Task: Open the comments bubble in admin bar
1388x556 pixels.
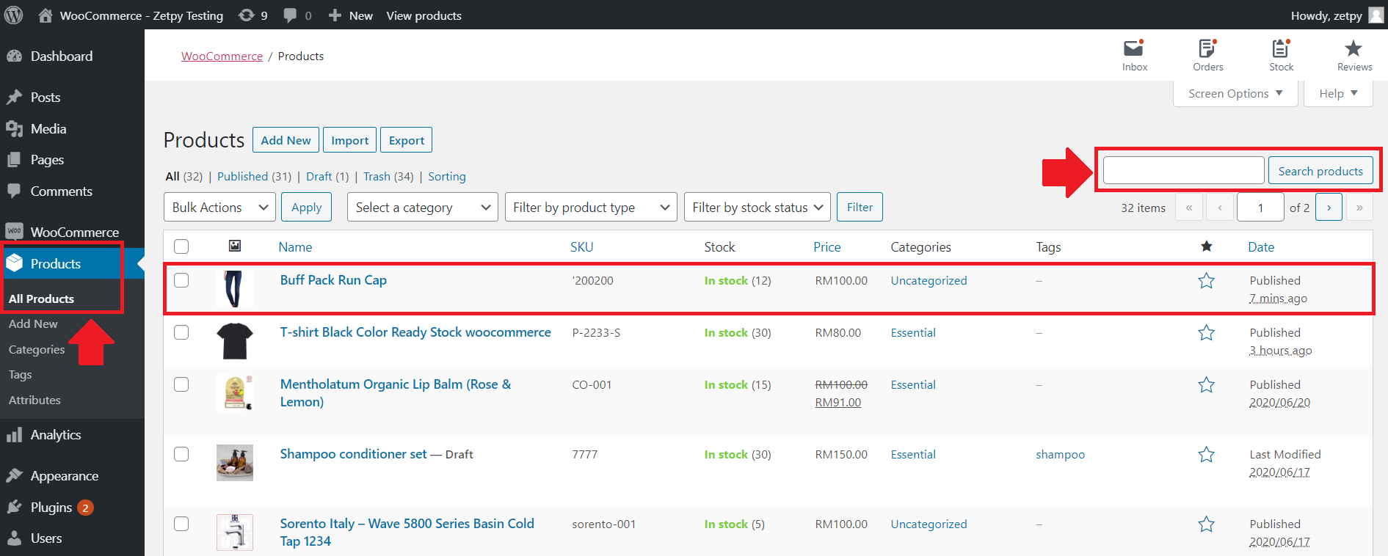Action: (297, 15)
